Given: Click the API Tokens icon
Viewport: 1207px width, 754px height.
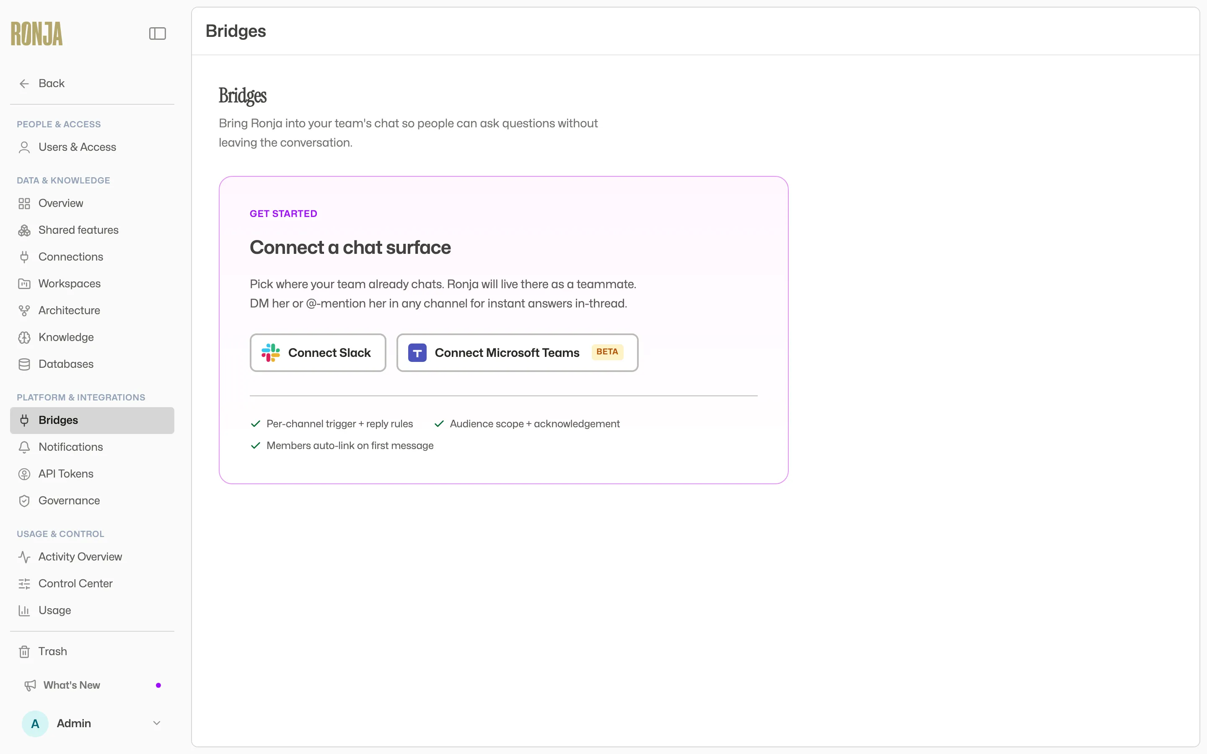Looking at the screenshot, I should [x=24, y=474].
